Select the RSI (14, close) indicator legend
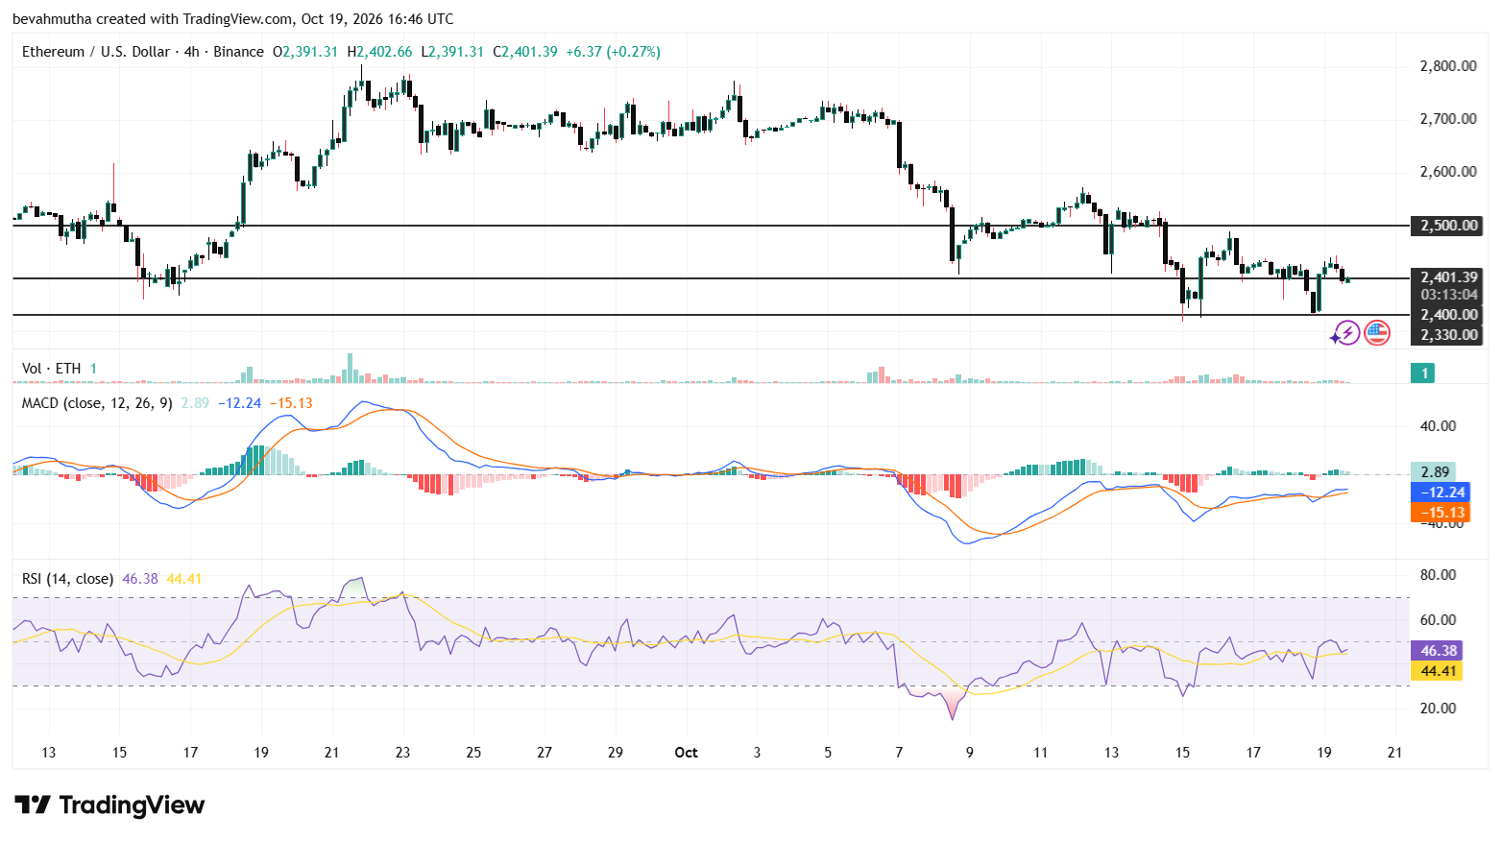 tap(67, 579)
